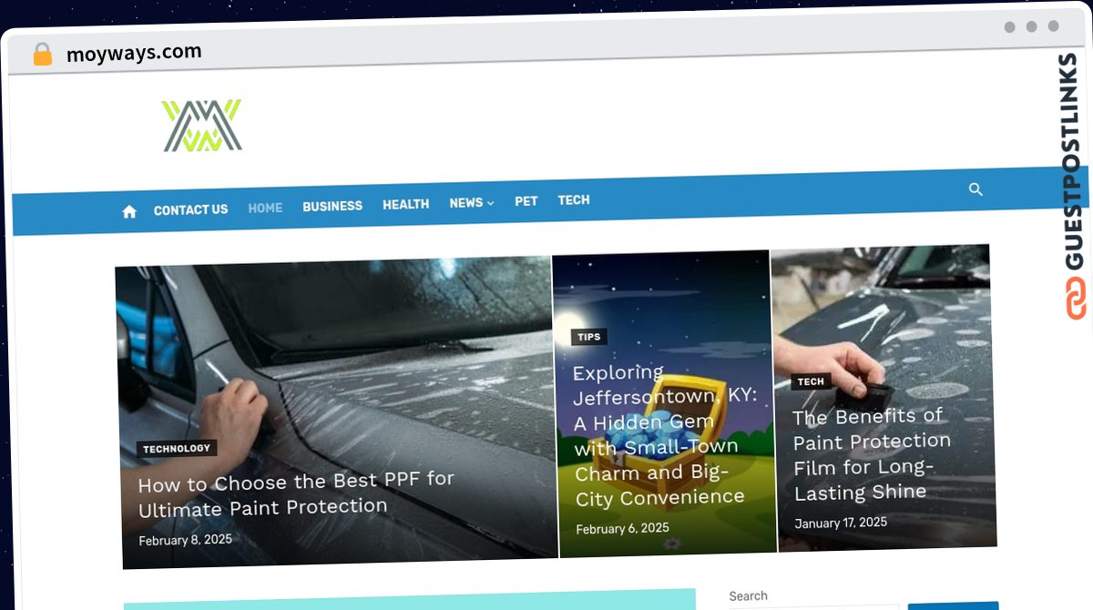Open the Tech category in navigation
Image resolution: width=1093 pixels, height=610 pixels.
(574, 199)
